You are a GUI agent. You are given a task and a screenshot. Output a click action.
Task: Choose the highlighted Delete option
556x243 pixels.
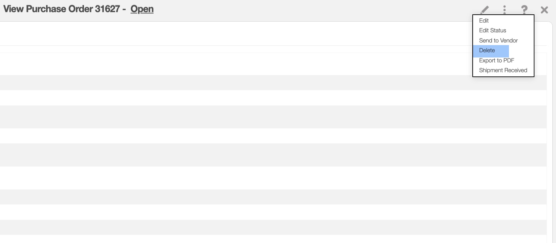click(x=487, y=50)
